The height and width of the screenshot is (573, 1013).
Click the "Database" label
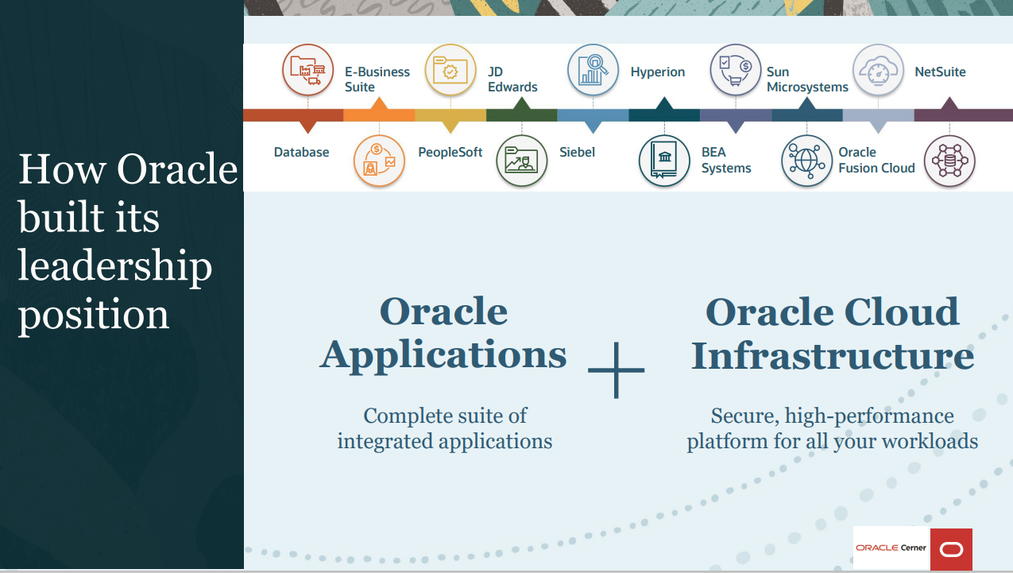(x=301, y=152)
